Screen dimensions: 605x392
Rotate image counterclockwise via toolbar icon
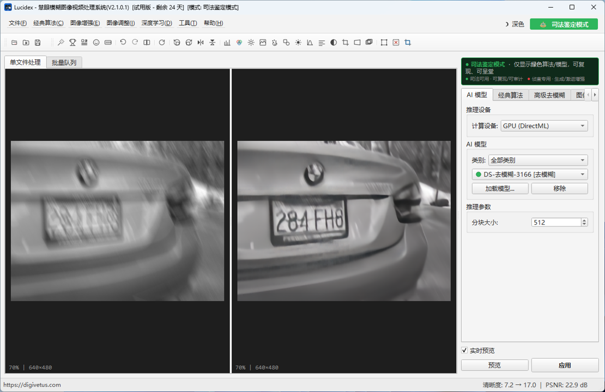point(177,42)
